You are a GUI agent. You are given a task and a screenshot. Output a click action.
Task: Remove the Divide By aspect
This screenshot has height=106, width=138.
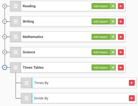[132, 98]
